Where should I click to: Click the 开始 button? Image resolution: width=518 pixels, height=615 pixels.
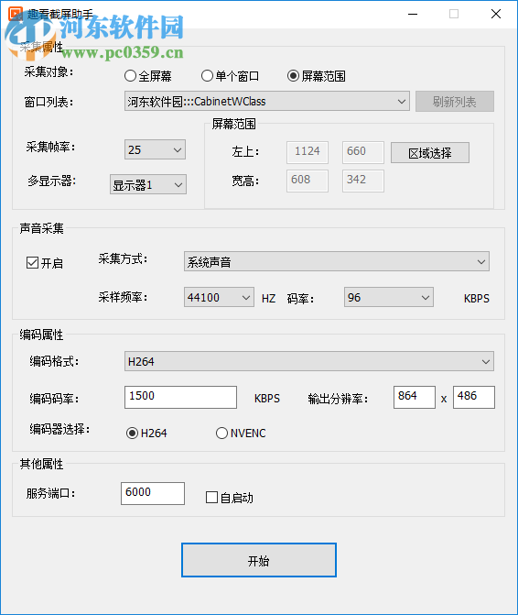click(x=259, y=560)
